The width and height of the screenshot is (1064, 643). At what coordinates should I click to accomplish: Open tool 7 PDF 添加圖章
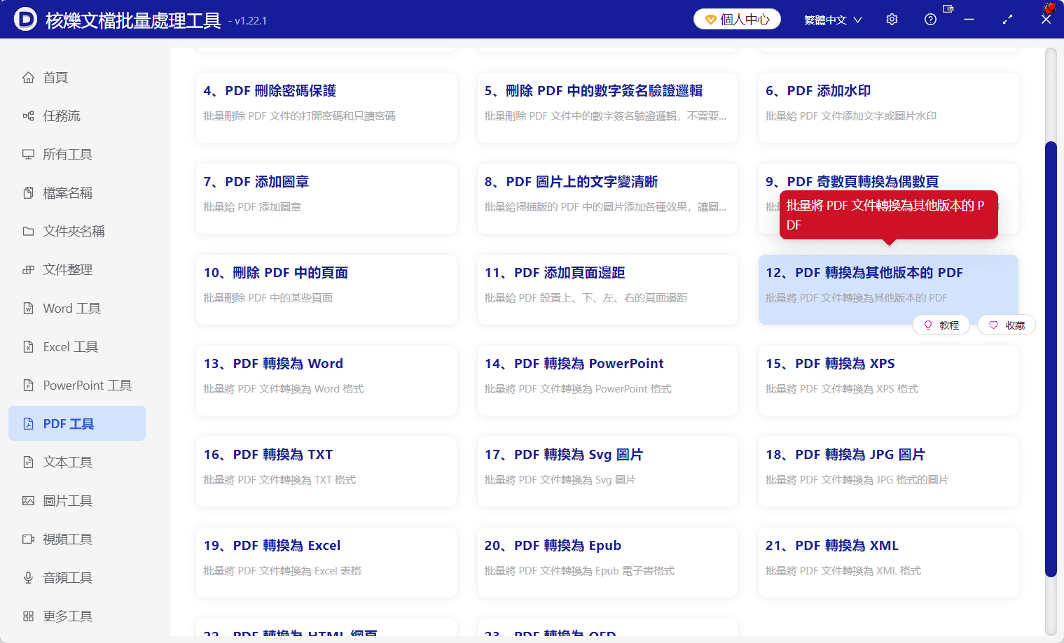[326, 199]
